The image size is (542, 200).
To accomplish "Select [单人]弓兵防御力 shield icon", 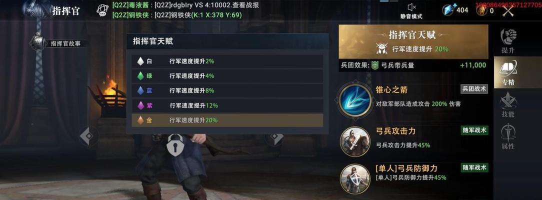I will (355, 178).
